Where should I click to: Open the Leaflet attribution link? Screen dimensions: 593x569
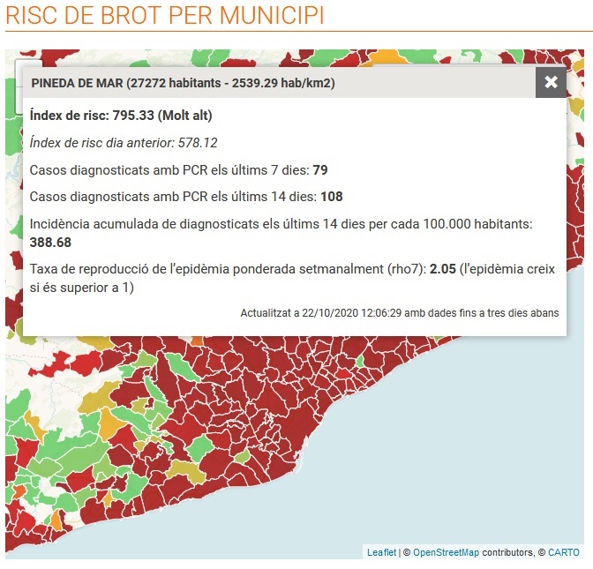(x=381, y=552)
